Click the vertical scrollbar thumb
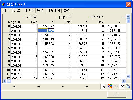The height and width of the screenshot is (100, 133). [128, 21]
